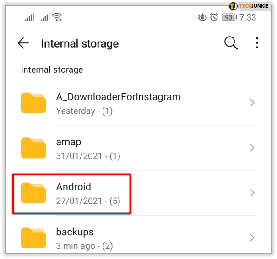277x259 pixels.
Task: Expand A_DownloaderForInstagram using its chevron
Action: (x=252, y=103)
